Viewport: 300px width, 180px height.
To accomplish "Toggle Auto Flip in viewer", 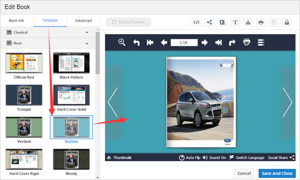I will pyautogui.click(x=190, y=157).
